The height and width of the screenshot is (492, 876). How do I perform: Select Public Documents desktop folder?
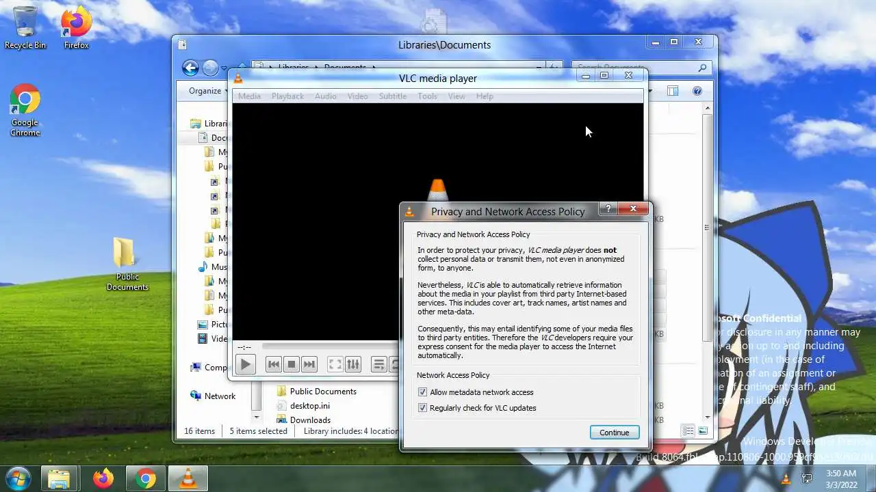tap(127, 264)
